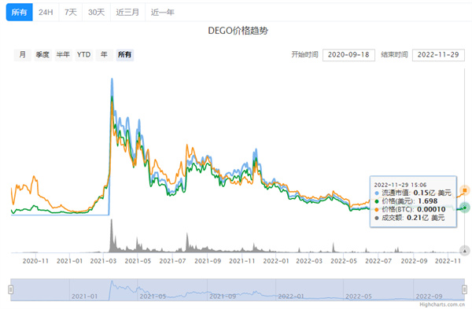The image size is (472, 309).
Task: Click the tooltip timestamp 2022-11-29 15:06
Action: 400,185
